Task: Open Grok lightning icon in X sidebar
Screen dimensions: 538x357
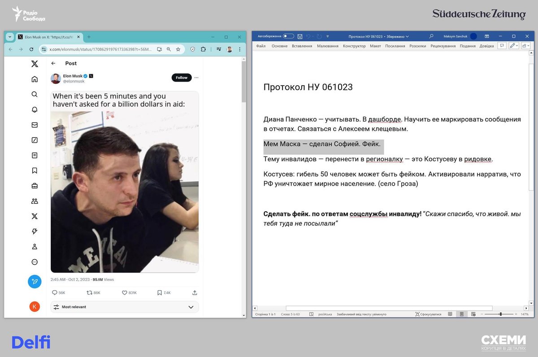Action: tap(35, 231)
